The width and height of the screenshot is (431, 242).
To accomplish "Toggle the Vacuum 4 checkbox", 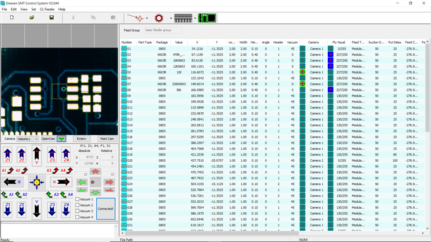I will (x=77, y=217).
